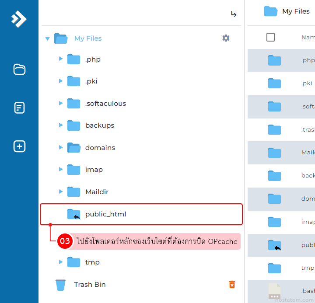Collapse the My Files tree root
The height and width of the screenshot is (303, 315).
47,38
